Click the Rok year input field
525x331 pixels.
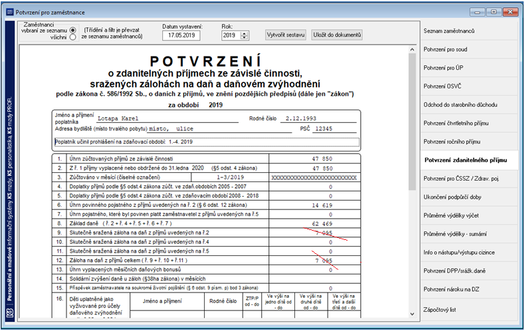click(x=231, y=35)
